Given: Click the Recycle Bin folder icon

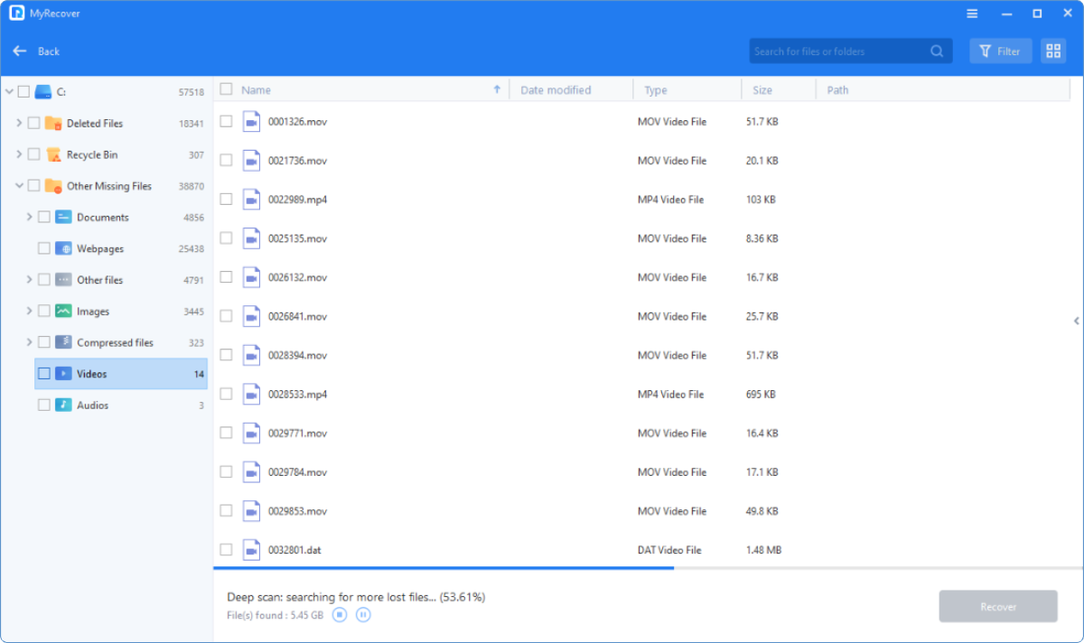Looking at the screenshot, I should point(53,154).
